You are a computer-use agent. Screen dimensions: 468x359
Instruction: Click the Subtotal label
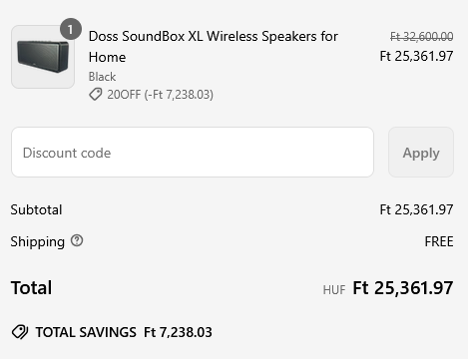click(36, 209)
